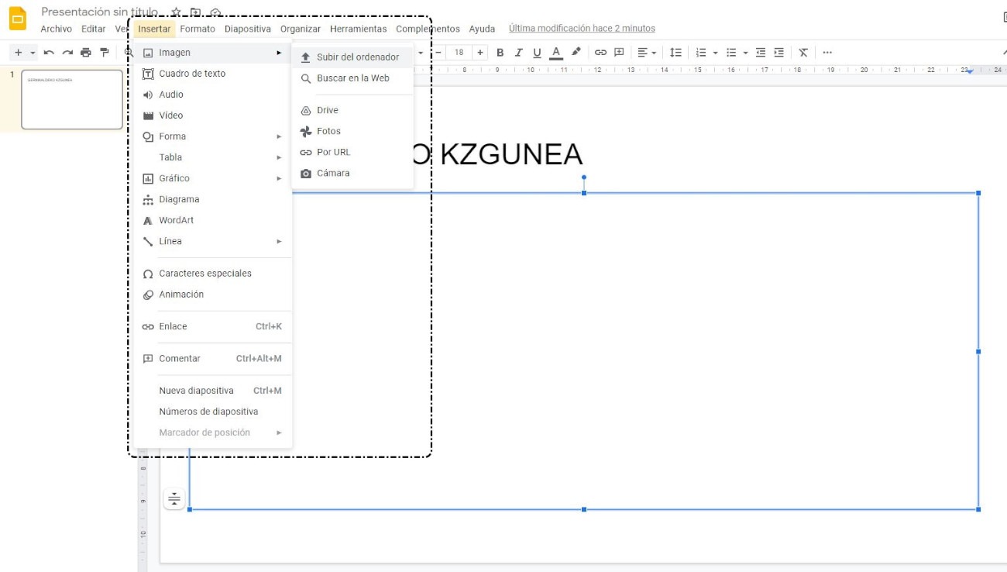Image resolution: width=1007 pixels, height=572 pixels.
Task: Open bulleted list style dropdown arrow
Action: click(x=745, y=53)
